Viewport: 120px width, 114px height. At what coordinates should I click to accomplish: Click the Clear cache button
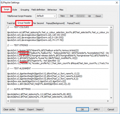click(9, 109)
